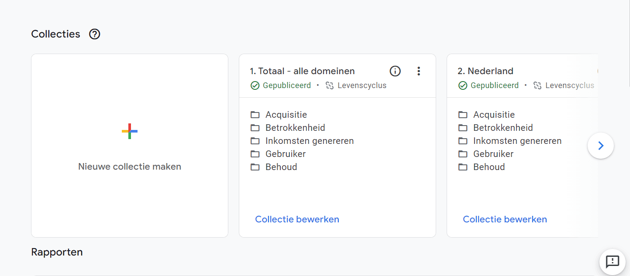Click Levenscyclus link icon in Nederland card

(x=537, y=85)
